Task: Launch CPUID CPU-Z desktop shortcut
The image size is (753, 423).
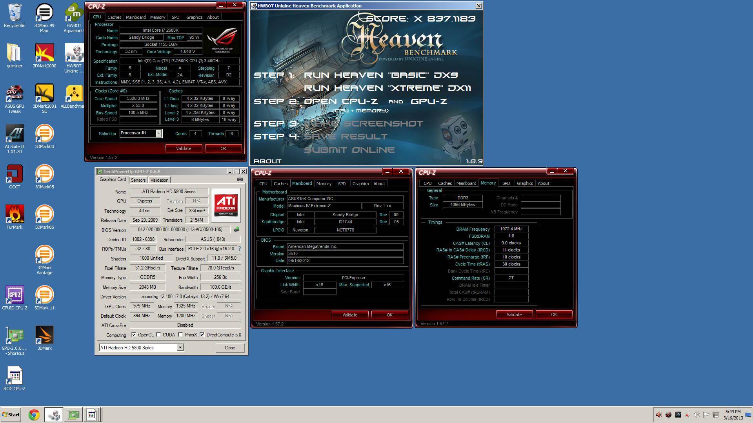Action: click(15, 298)
